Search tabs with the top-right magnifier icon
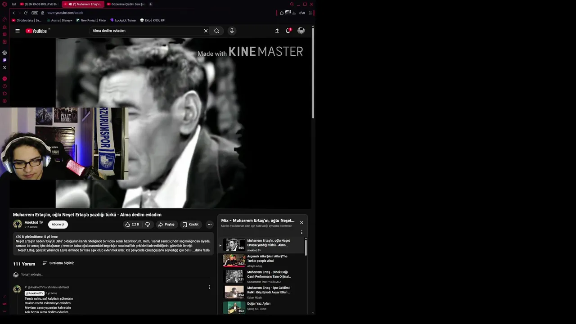Screen dimensions: 576x324 click(292, 4)
